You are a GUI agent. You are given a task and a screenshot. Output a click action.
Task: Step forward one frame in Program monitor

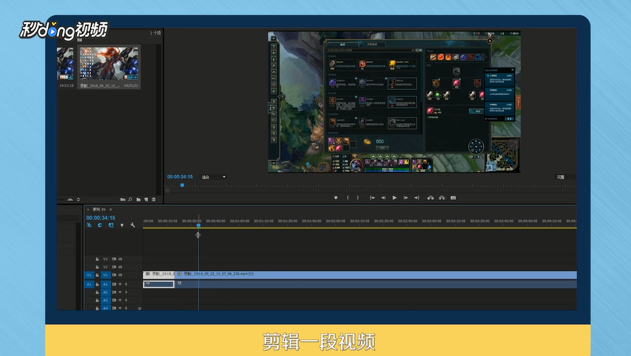tap(405, 197)
